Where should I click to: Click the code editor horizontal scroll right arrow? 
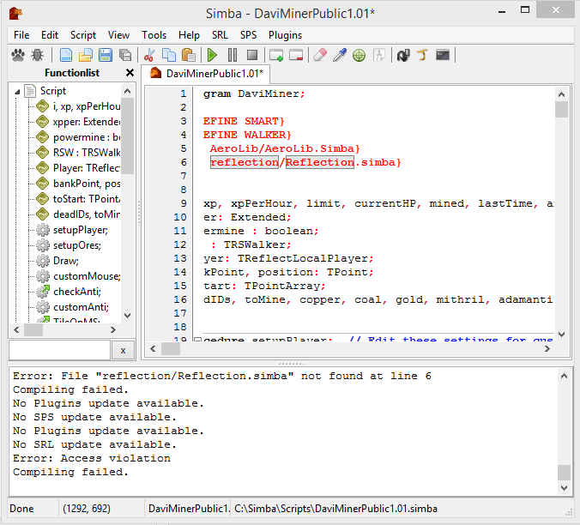(x=547, y=348)
